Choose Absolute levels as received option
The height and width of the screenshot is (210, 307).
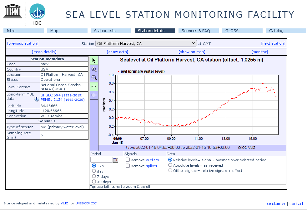pos(170,165)
